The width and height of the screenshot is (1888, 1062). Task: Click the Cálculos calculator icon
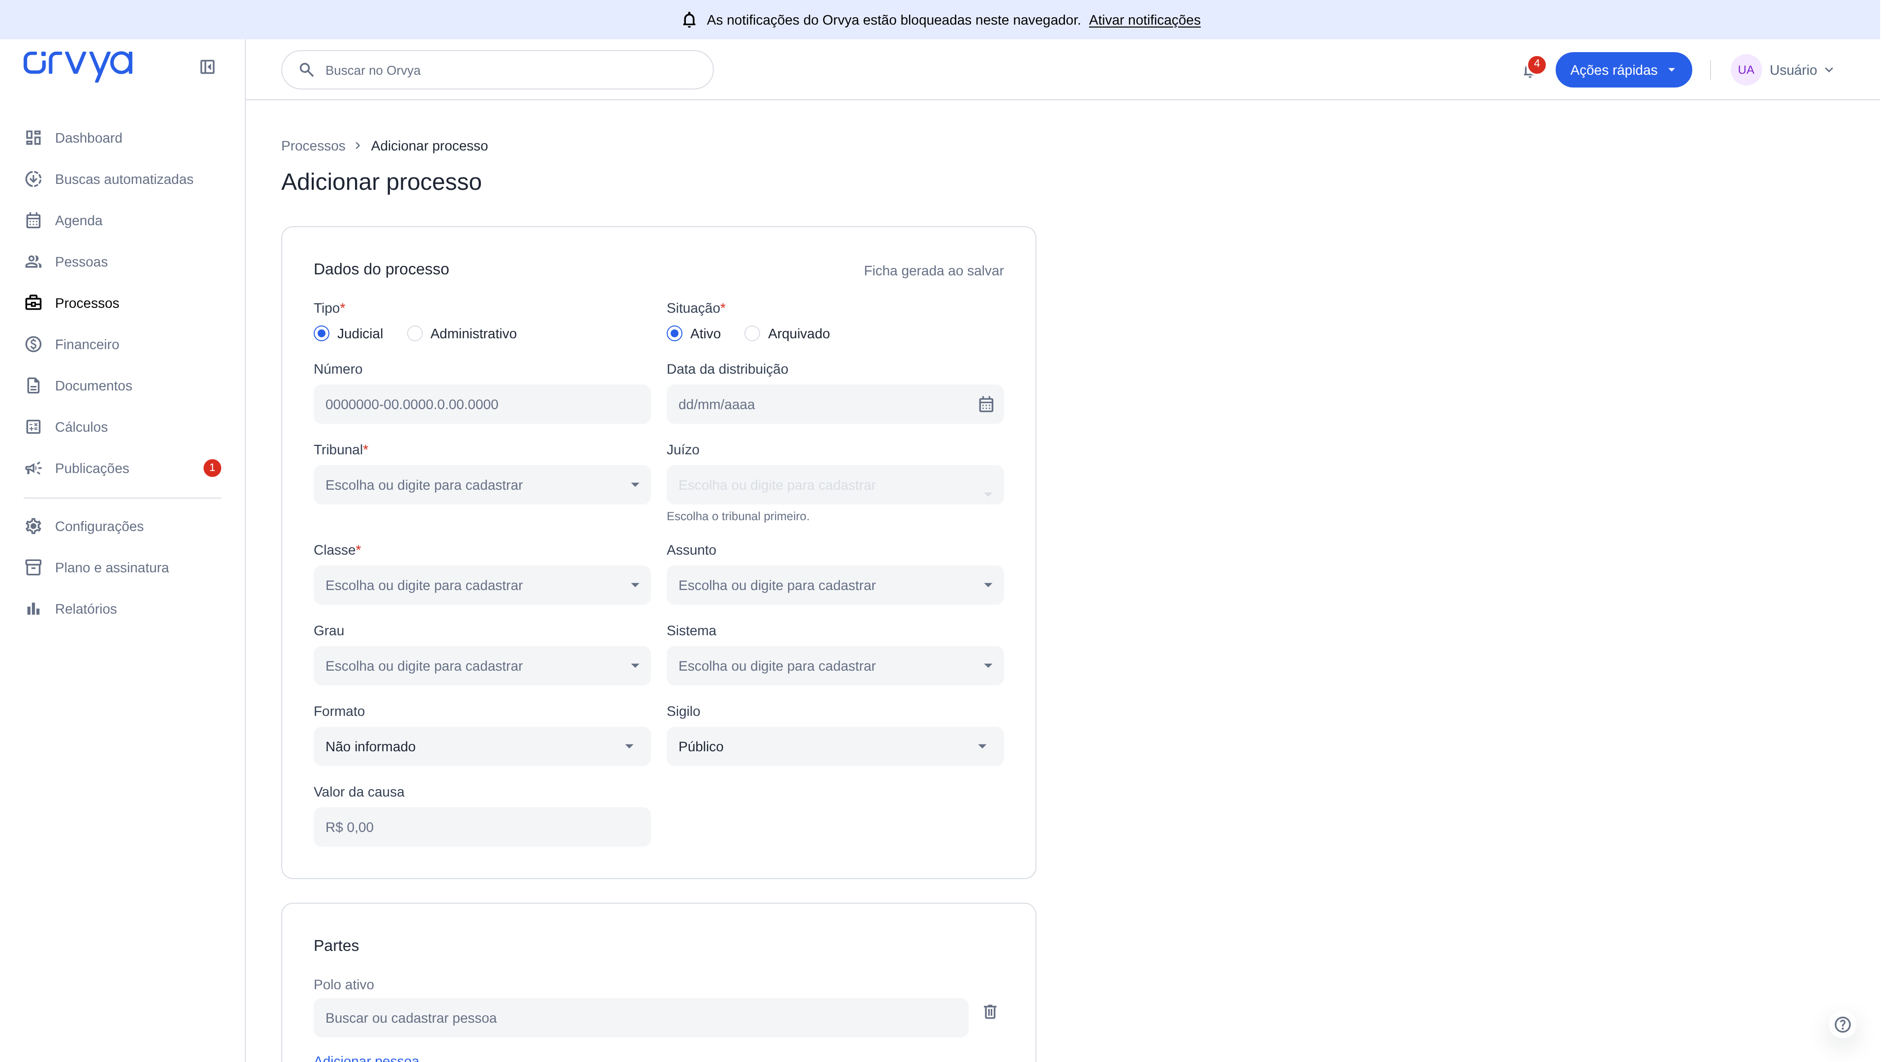[x=34, y=427]
